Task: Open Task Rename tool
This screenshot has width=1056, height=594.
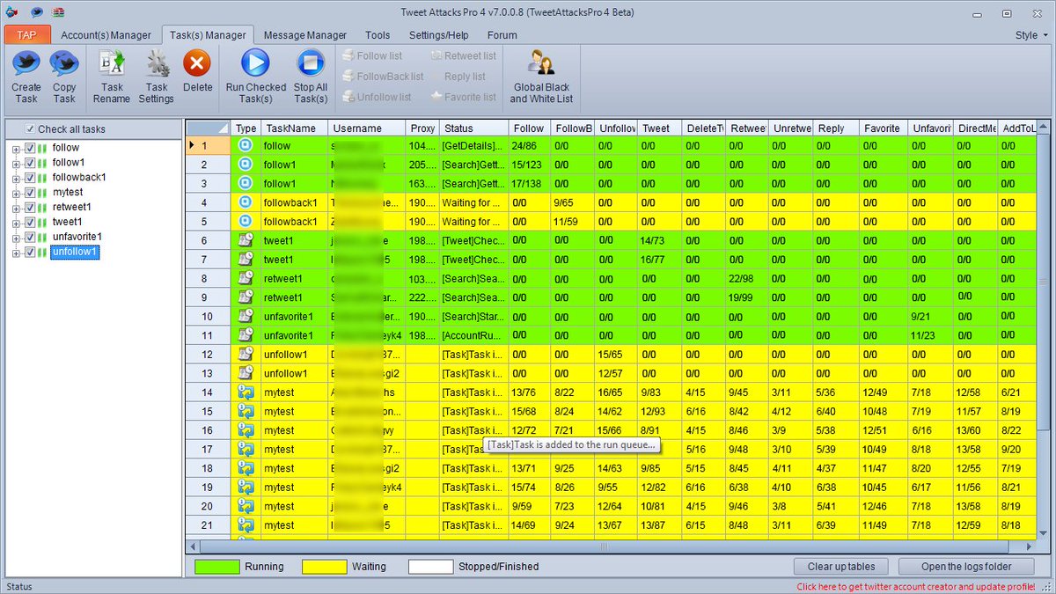Action: tap(112, 63)
